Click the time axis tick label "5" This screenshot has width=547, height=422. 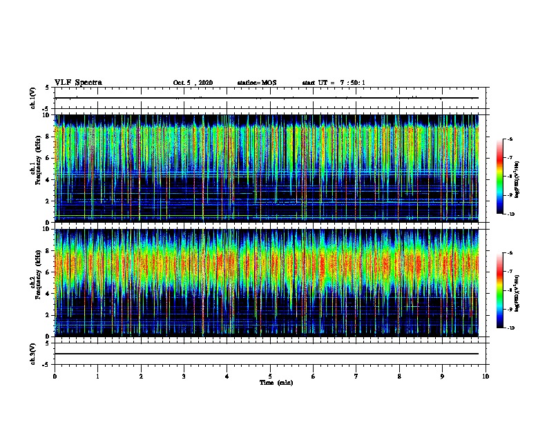(x=270, y=376)
